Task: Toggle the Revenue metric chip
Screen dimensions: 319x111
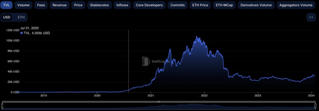Action: (x=59, y=5)
